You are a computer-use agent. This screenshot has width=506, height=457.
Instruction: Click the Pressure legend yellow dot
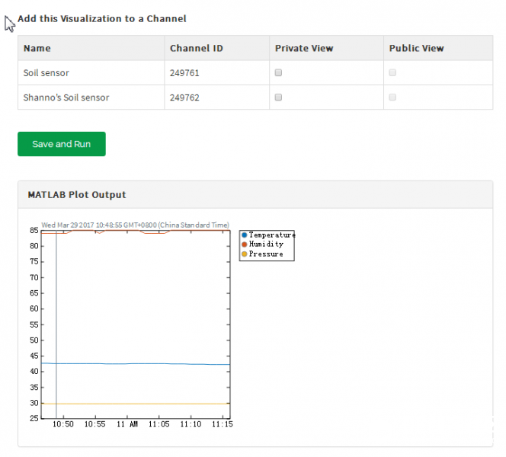[245, 254]
